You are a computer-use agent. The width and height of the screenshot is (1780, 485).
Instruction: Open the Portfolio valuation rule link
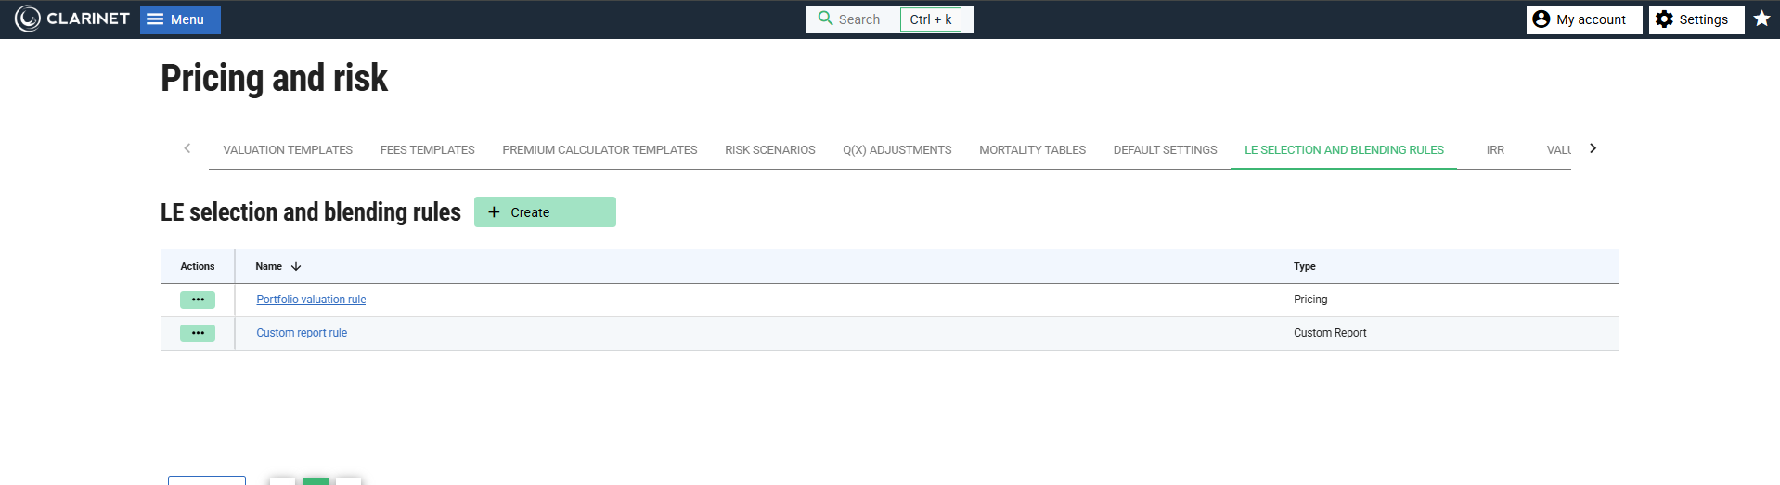click(x=311, y=300)
